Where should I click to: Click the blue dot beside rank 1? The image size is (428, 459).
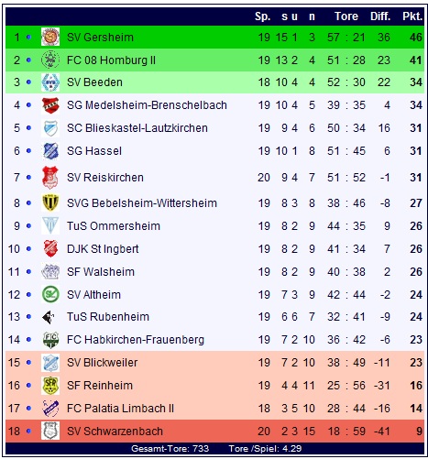pos(28,38)
